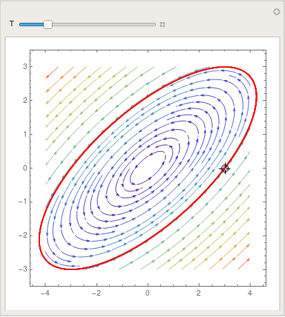Image resolution: width=285 pixels, height=317 pixels.
Task: Click the x-axis tick label 0
Action: click(148, 293)
